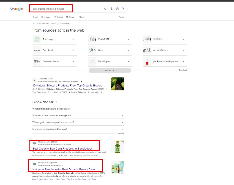The width and height of the screenshot is (234, 185).
Task: Click the 100% Pure logo in the right column
Action: click(x=147, y=39)
